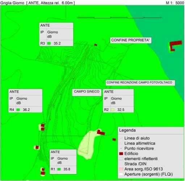Click the R4 green level swatch
Viewport: 185px width, 181px height.
[18, 110]
